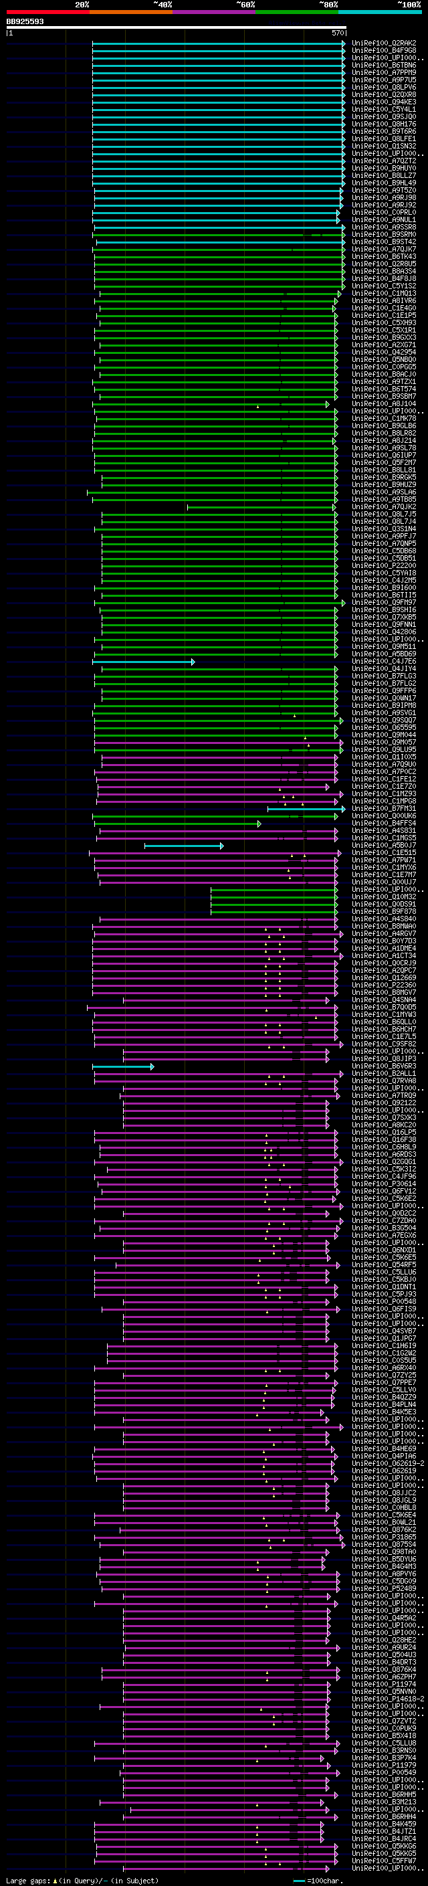Click the purple arrowhead ending C5FFW7 alignment

(x=336, y=1861)
